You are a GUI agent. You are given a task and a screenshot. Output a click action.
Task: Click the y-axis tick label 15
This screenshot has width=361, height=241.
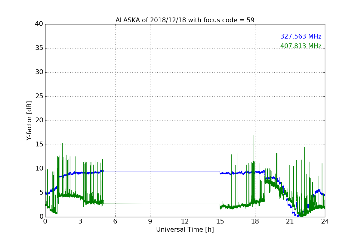pos(39,145)
